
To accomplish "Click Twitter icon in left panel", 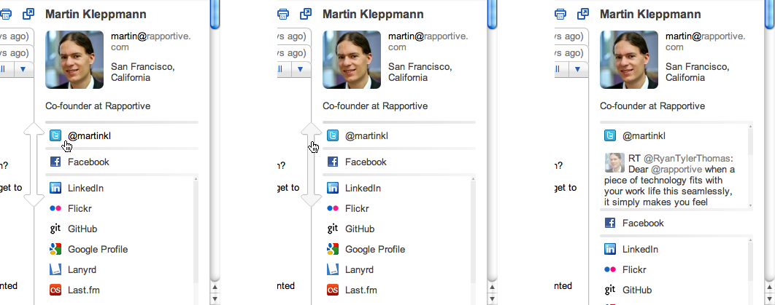I will (55, 135).
